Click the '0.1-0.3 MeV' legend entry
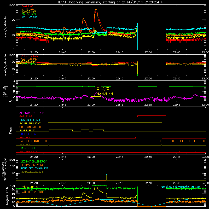Viewport: 209px width, 209px height. pyautogui.click(x=30, y=56)
